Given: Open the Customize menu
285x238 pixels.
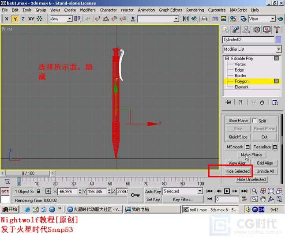Looking at the screenshot, I should click(x=217, y=10).
